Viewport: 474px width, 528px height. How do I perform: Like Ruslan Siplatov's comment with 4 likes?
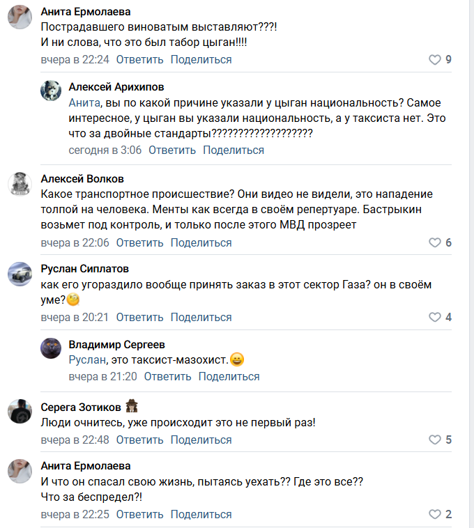(435, 318)
